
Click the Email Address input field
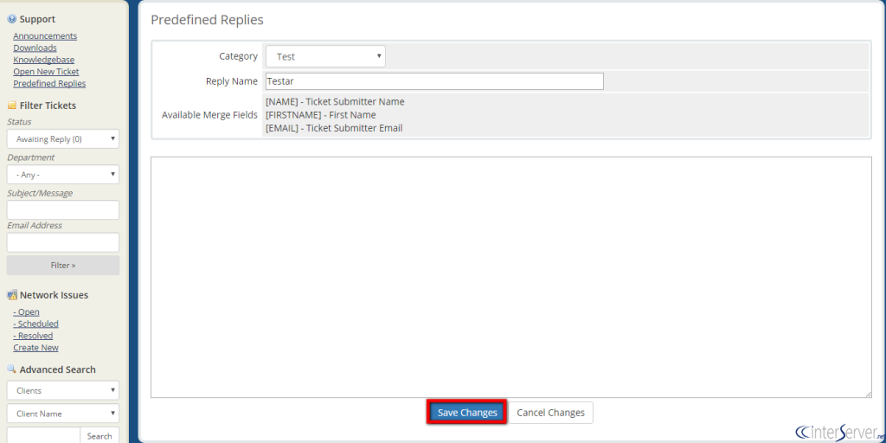(x=62, y=242)
